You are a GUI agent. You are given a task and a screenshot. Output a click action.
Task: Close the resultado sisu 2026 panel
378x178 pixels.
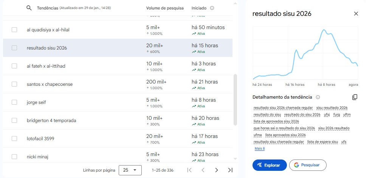coord(356,14)
